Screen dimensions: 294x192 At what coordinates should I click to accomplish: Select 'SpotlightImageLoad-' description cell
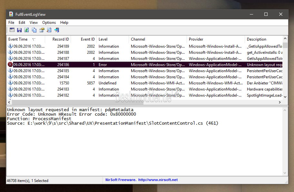click(265, 95)
